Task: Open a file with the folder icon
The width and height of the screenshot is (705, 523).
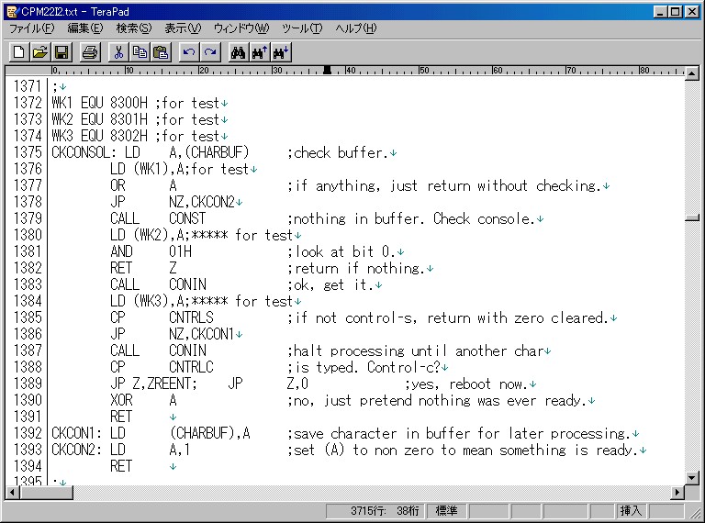Action: click(x=40, y=52)
